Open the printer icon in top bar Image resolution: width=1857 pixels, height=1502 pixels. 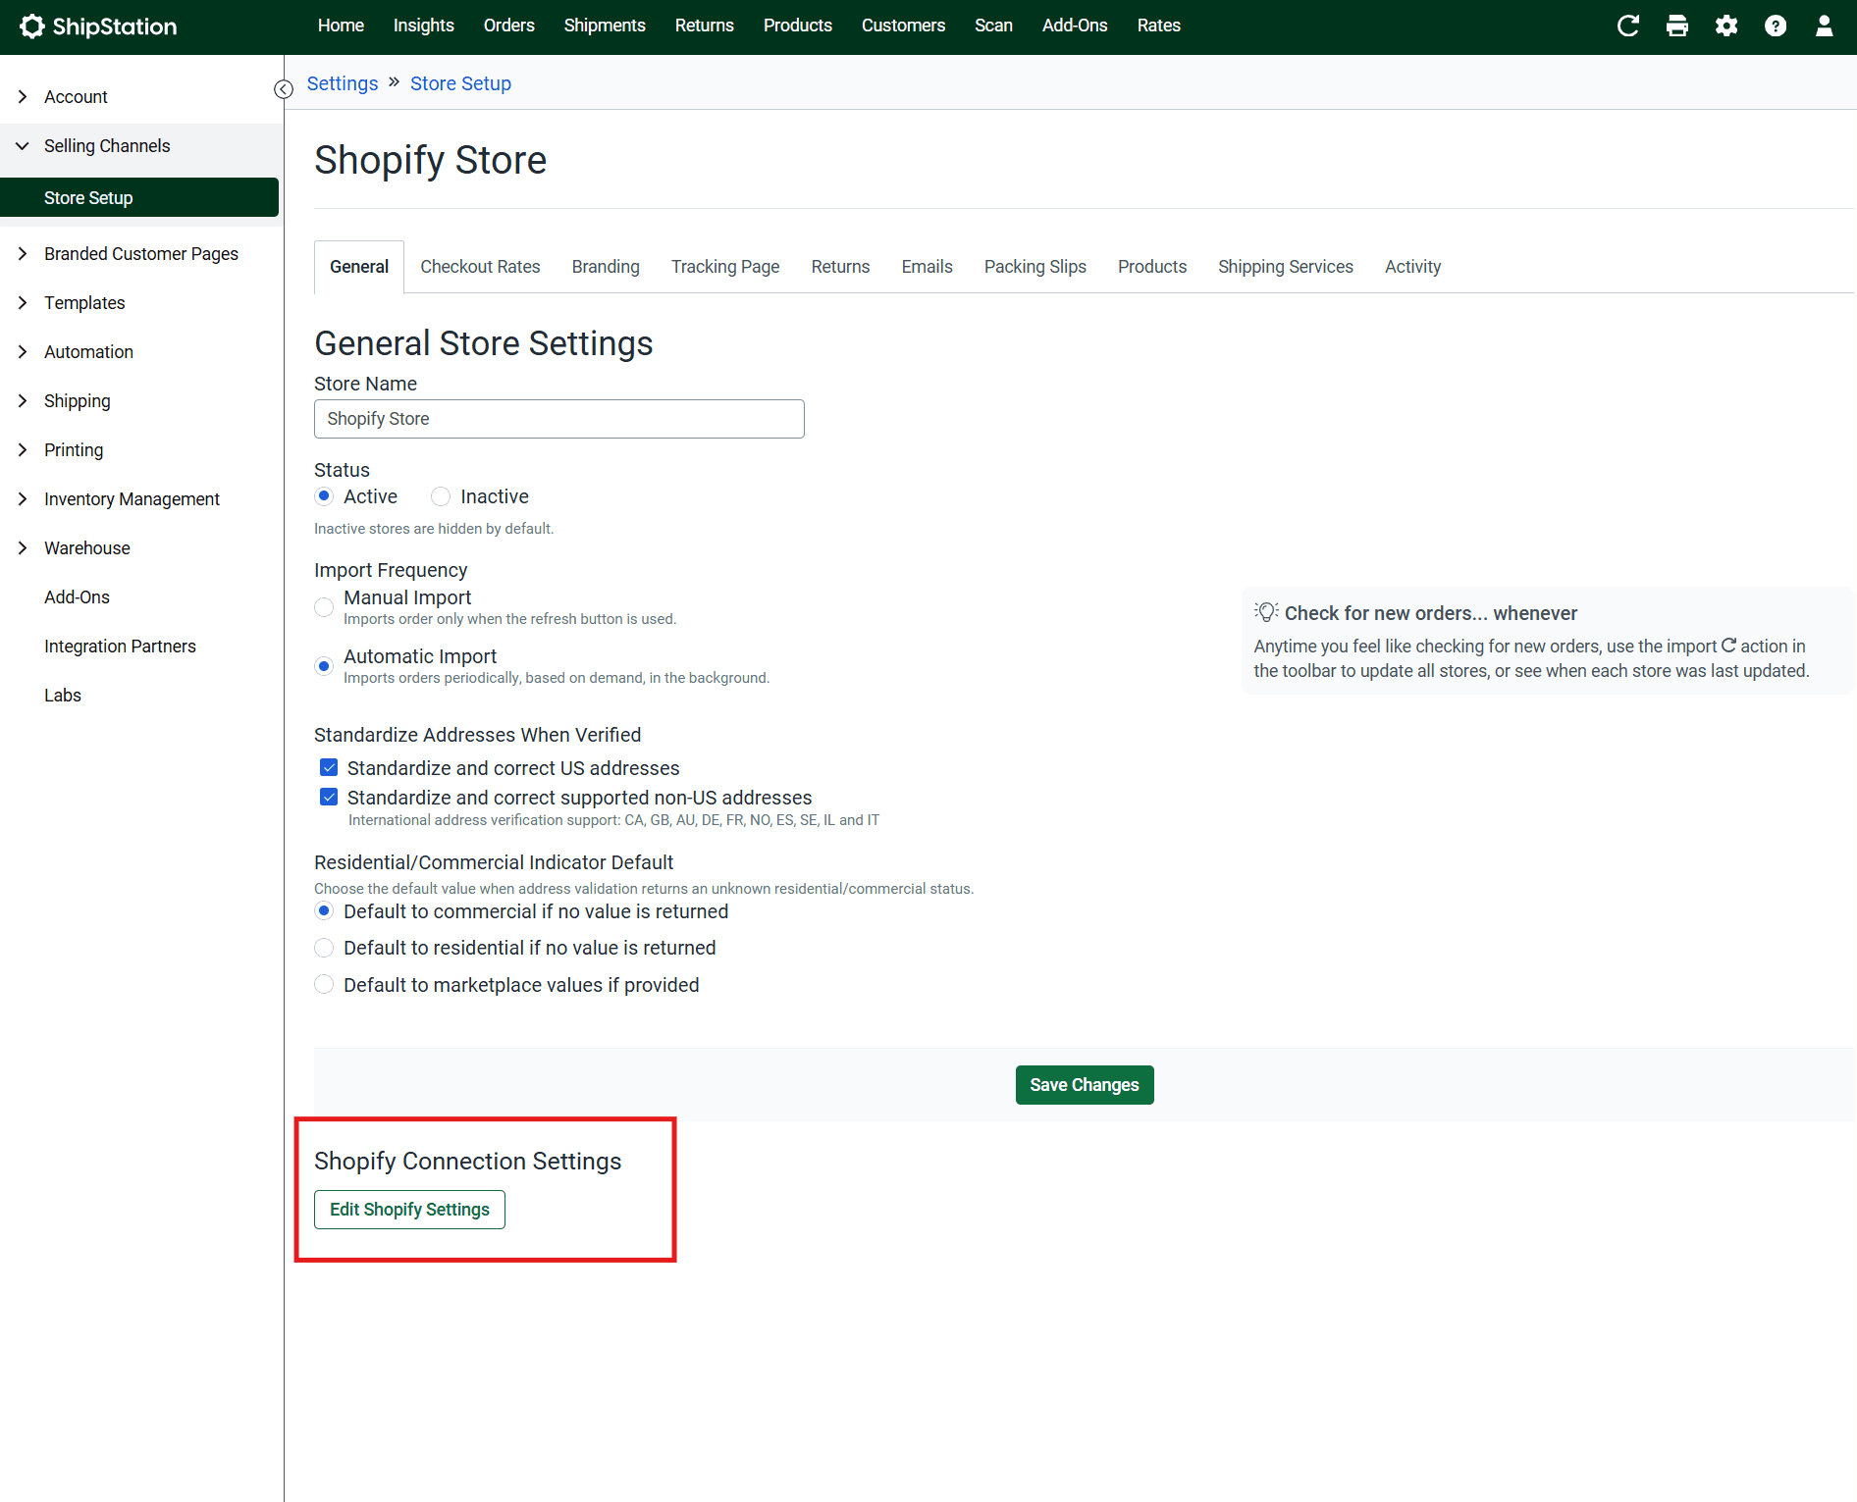[1677, 26]
